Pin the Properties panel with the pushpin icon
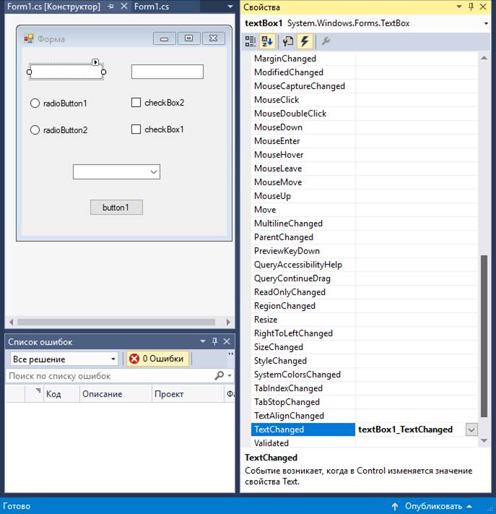Screen dimensions: 496x514 471,7
